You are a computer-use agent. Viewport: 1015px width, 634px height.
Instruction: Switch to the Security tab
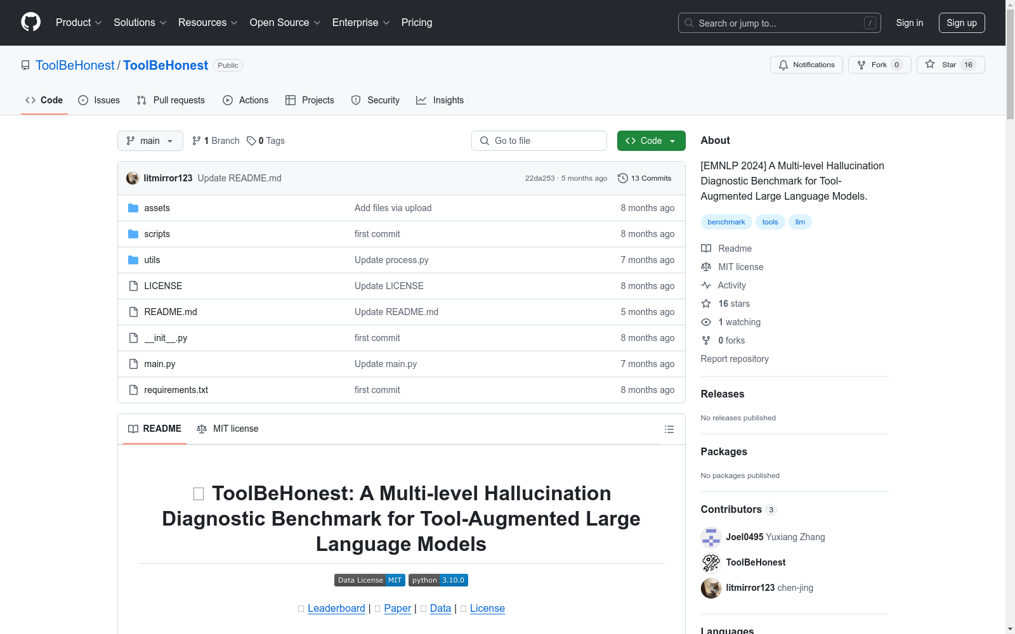(376, 100)
